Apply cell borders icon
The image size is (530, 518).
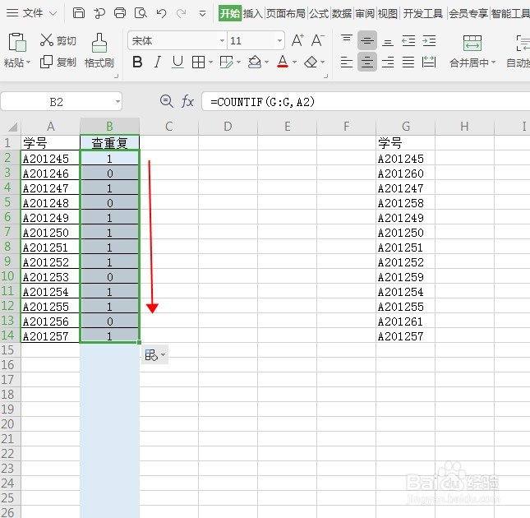[198, 62]
